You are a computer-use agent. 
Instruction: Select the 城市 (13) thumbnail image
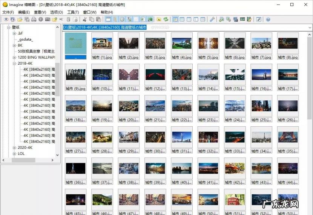[x=182, y=74]
